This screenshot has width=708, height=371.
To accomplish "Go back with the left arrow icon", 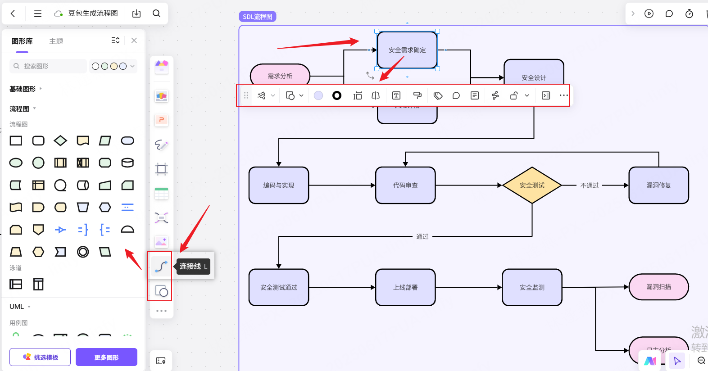I will point(13,14).
